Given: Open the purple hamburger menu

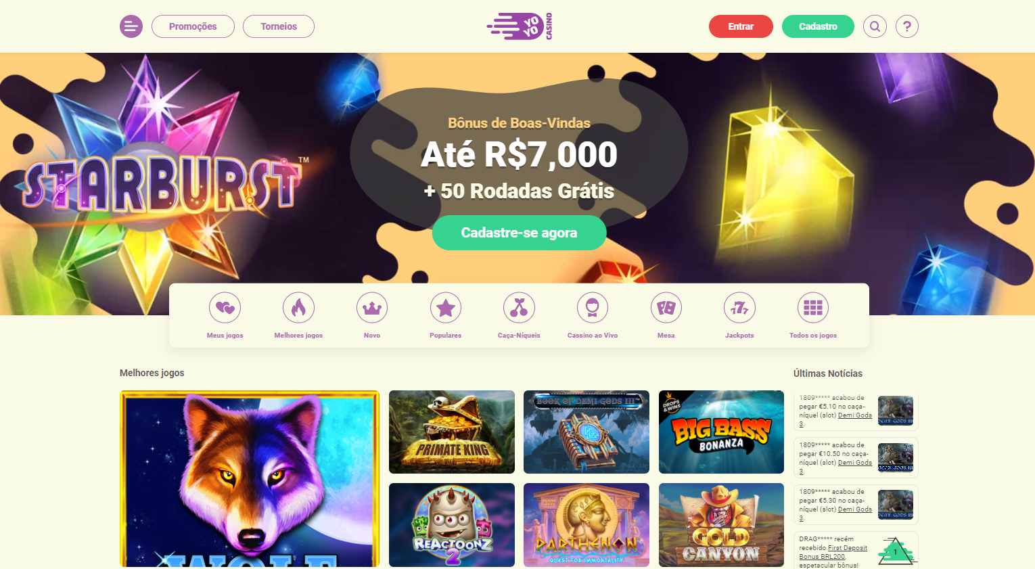Looking at the screenshot, I should 131,26.
